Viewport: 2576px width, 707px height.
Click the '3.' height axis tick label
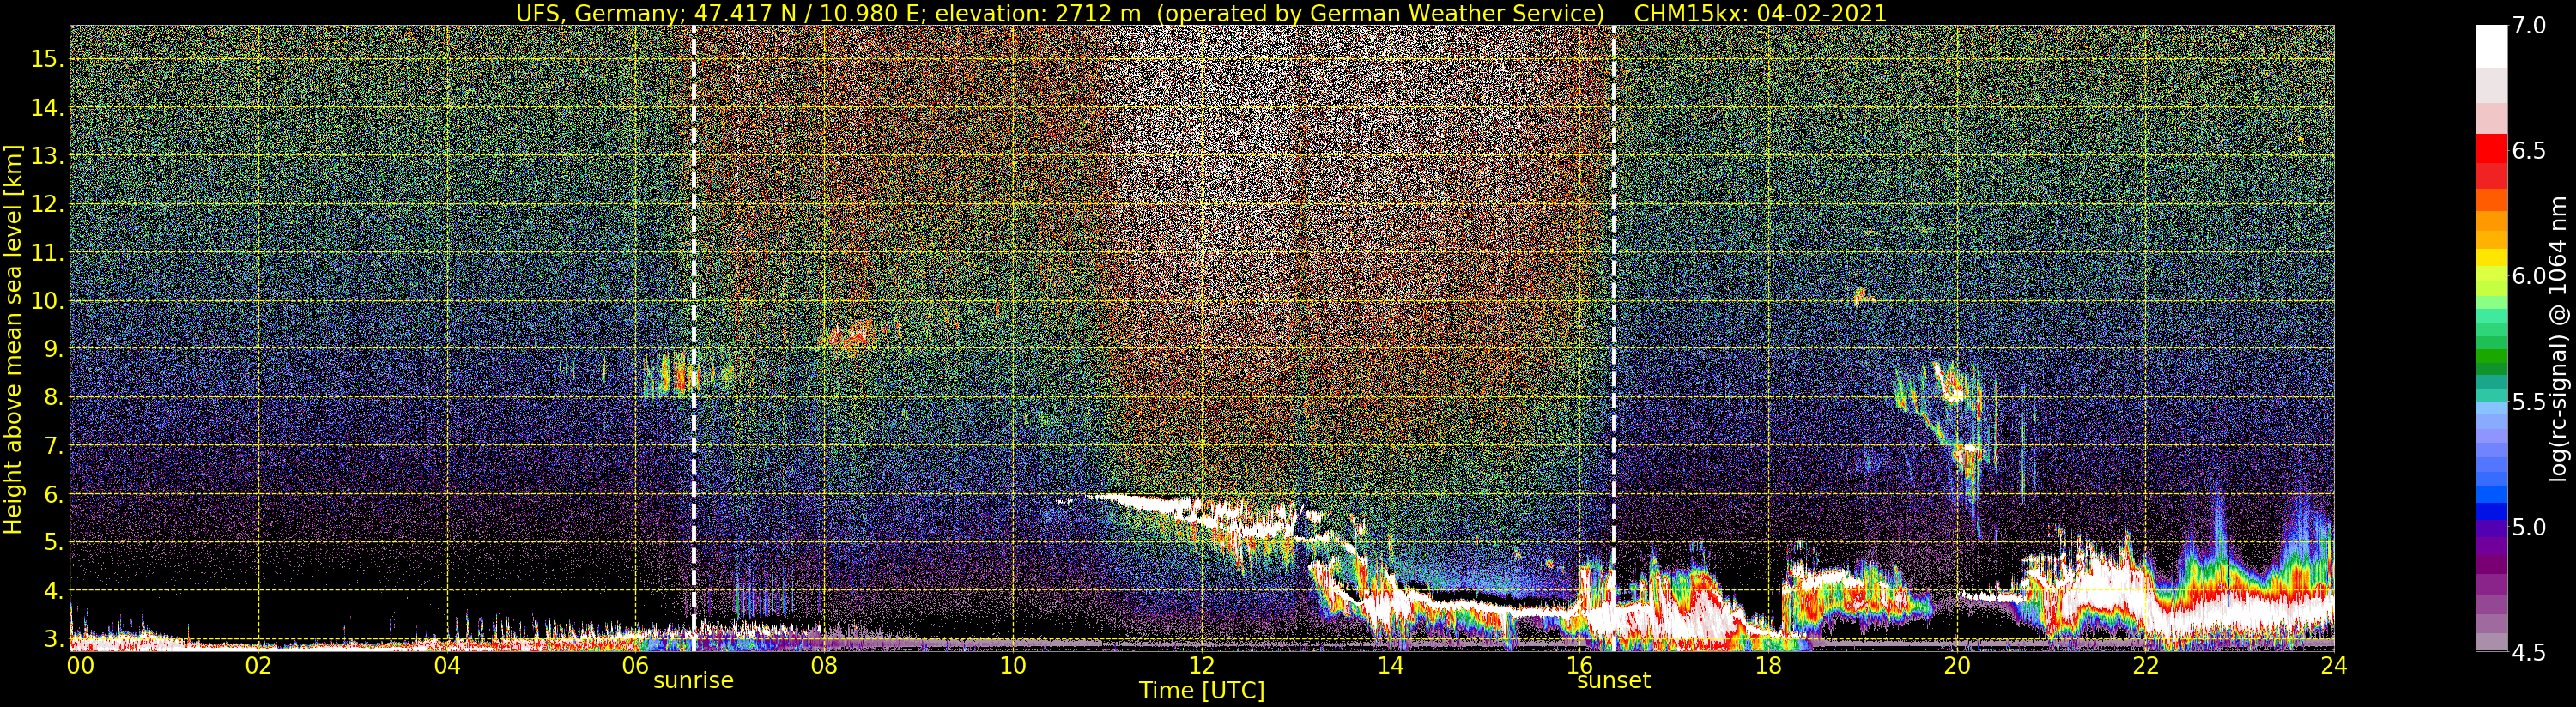(x=53, y=639)
